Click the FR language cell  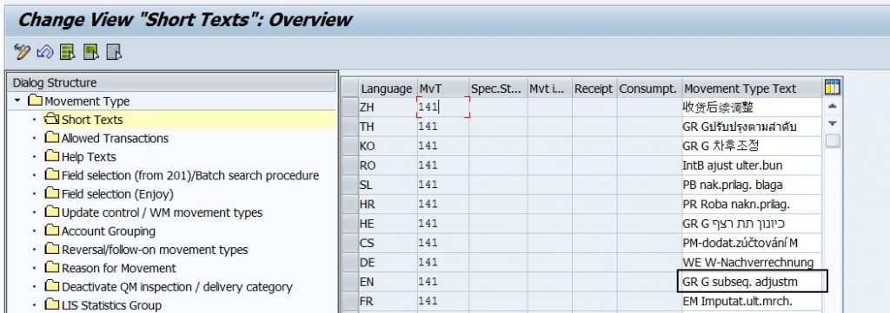click(388, 301)
